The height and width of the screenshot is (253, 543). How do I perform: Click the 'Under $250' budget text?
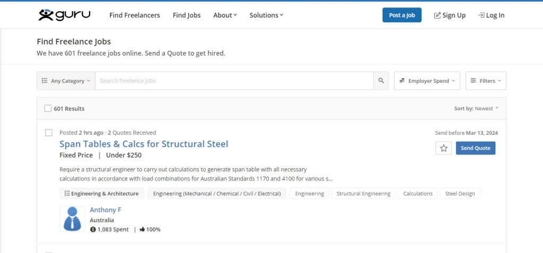pyautogui.click(x=124, y=155)
